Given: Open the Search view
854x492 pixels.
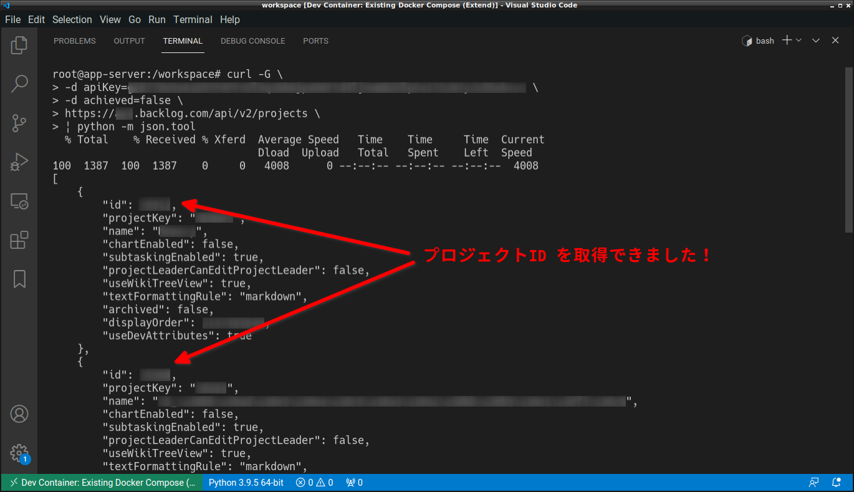Looking at the screenshot, I should click(x=19, y=83).
